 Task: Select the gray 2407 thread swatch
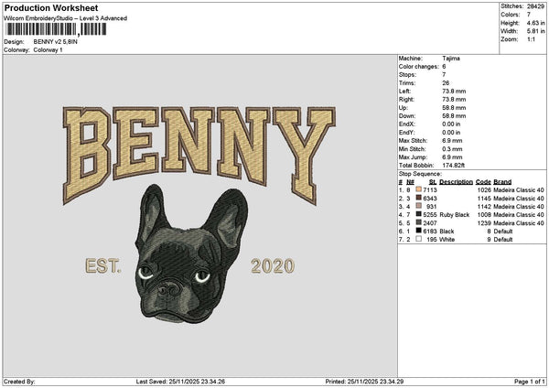tap(418, 222)
